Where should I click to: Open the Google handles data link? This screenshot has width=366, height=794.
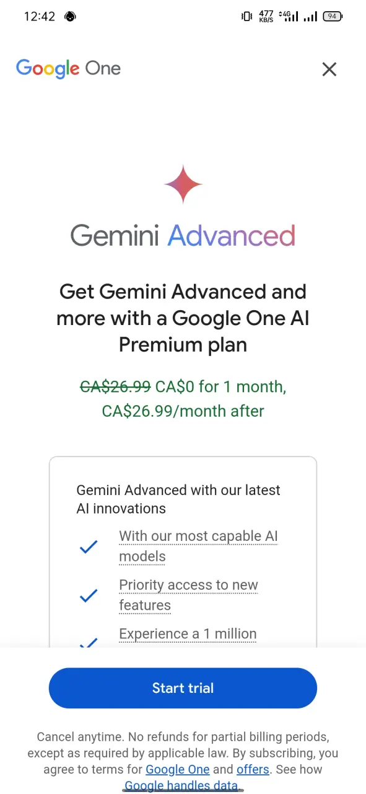pyautogui.click(x=181, y=785)
